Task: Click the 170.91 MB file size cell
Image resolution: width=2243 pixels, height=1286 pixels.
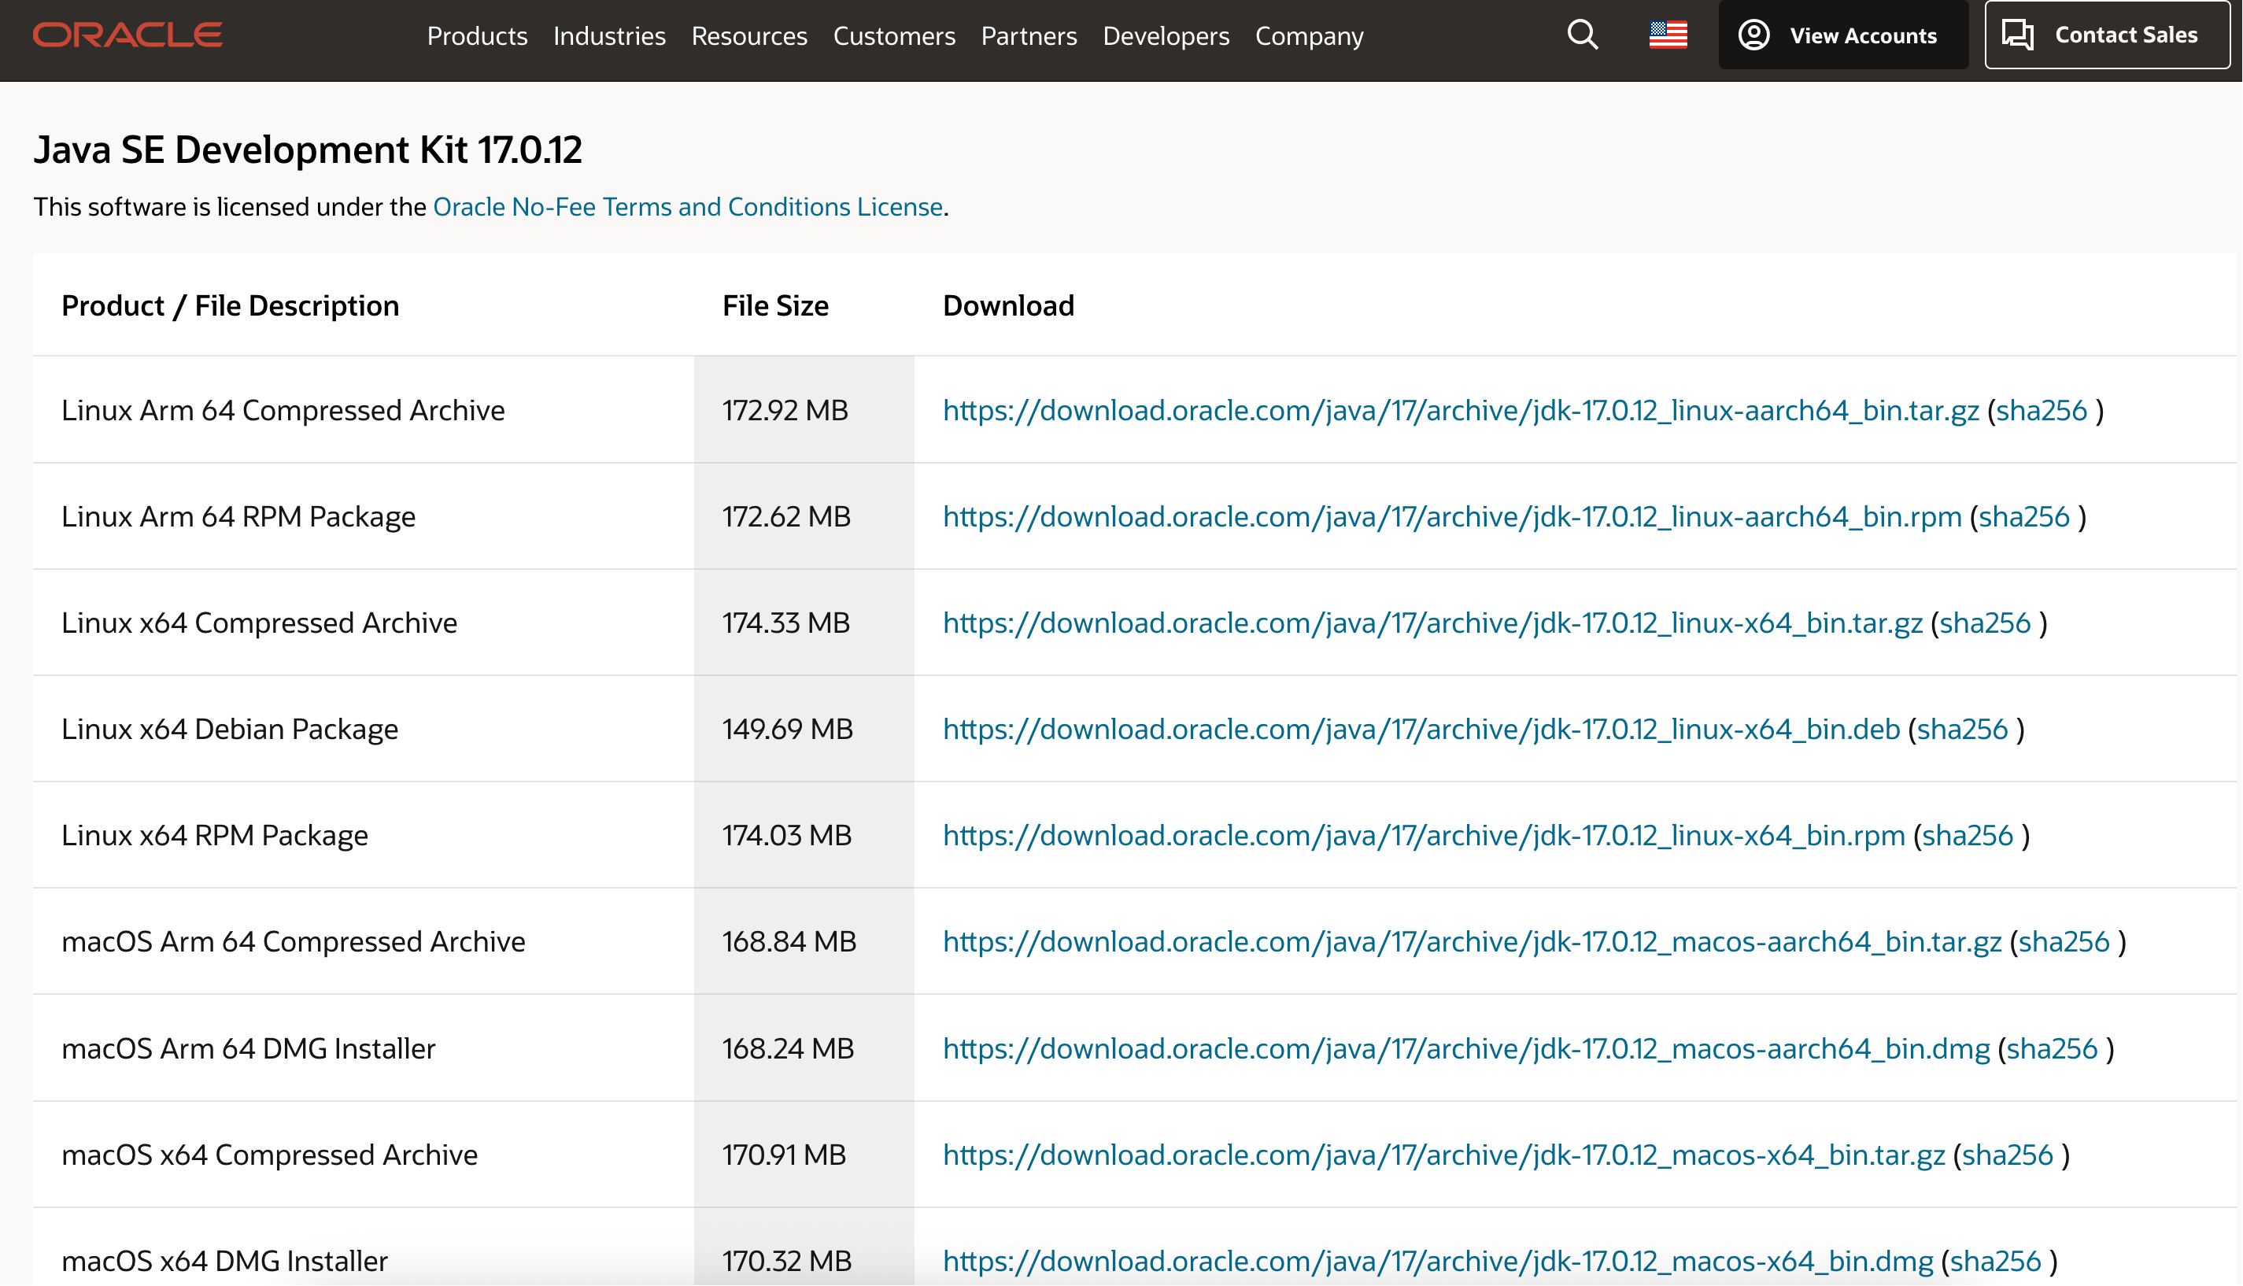Action: (x=804, y=1155)
